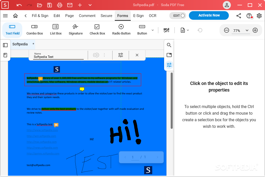Image resolution: width=265 pixels, height=177 pixels.
Task: Go back to previous tabs with left chevron
Action: point(26,16)
